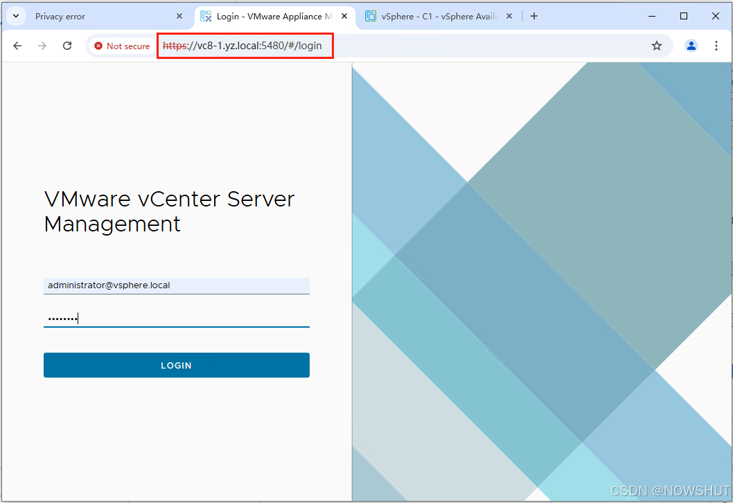Minimize the browser window

[652, 17]
